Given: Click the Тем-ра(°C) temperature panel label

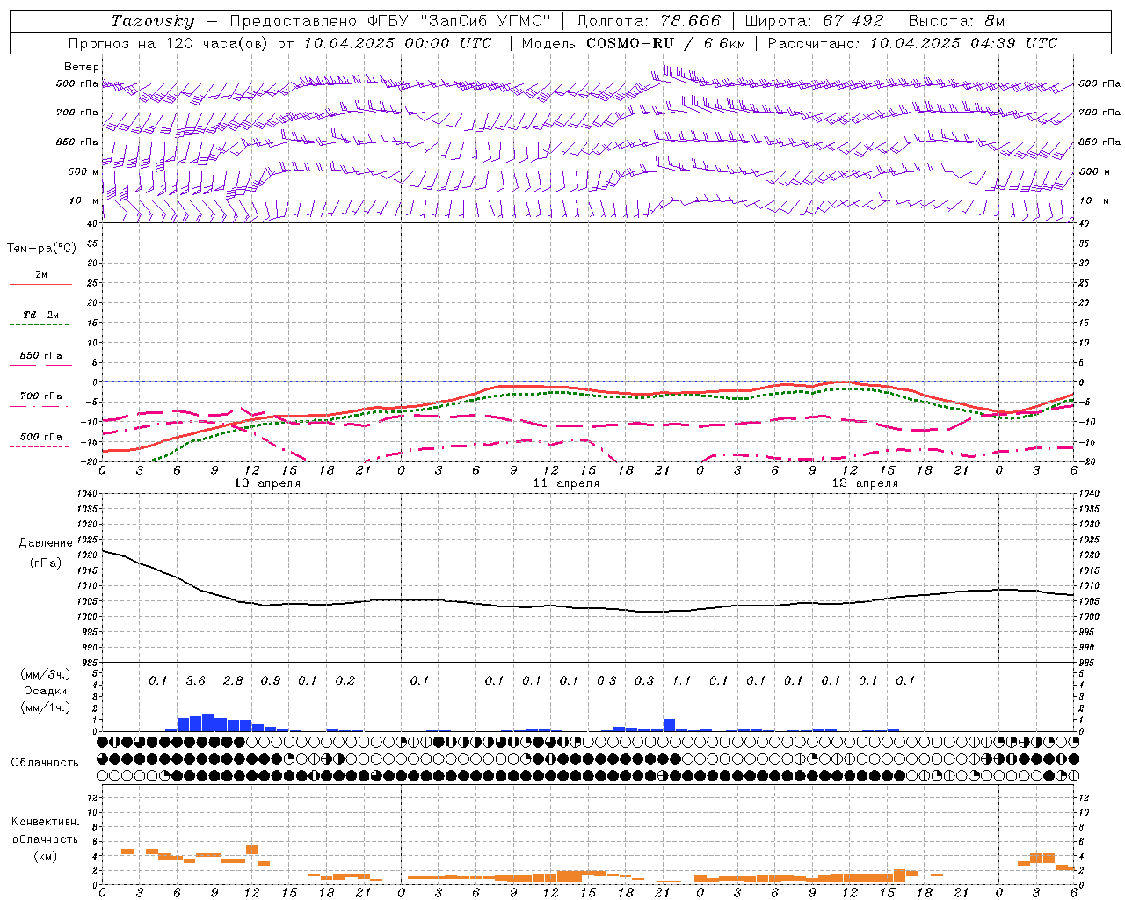Looking at the screenshot, I should click(41, 249).
